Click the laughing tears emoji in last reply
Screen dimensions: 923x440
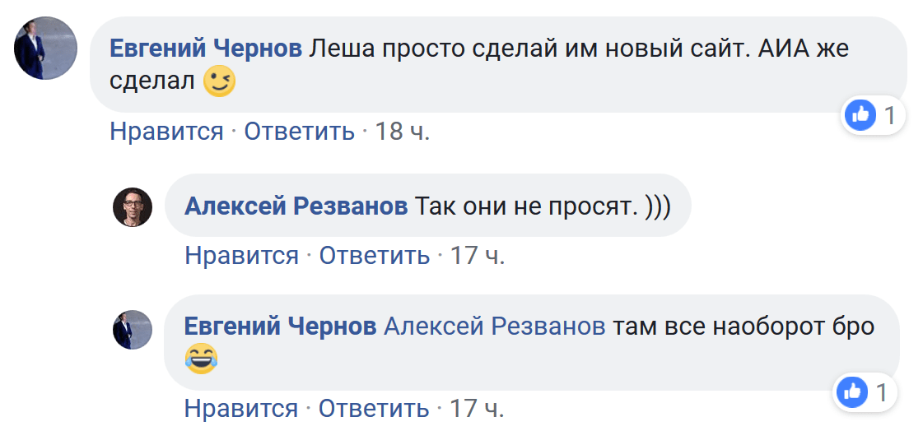[202, 359]
